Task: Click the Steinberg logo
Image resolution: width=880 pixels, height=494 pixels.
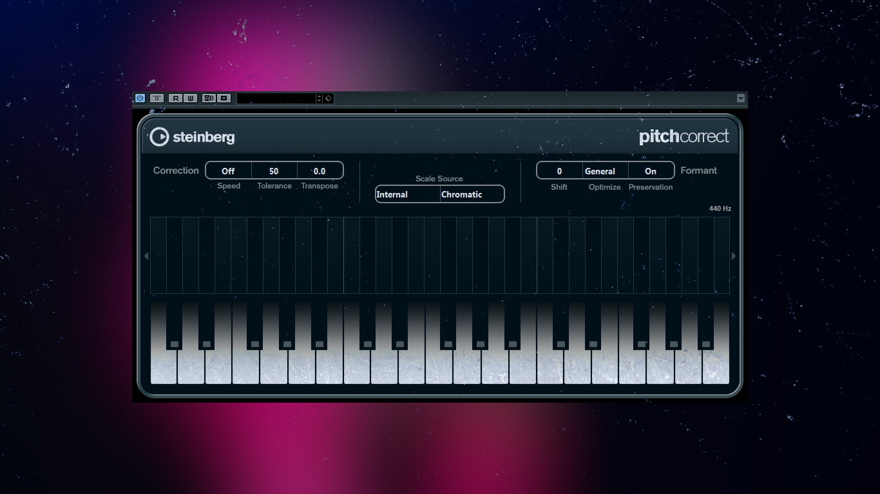Action: click(192, 136)
